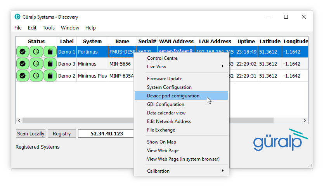Image resolution: width=324 pixels, height=187 pixels.
Task: Choose View Web Page (in system browser)
Action: tap(181, 159)
